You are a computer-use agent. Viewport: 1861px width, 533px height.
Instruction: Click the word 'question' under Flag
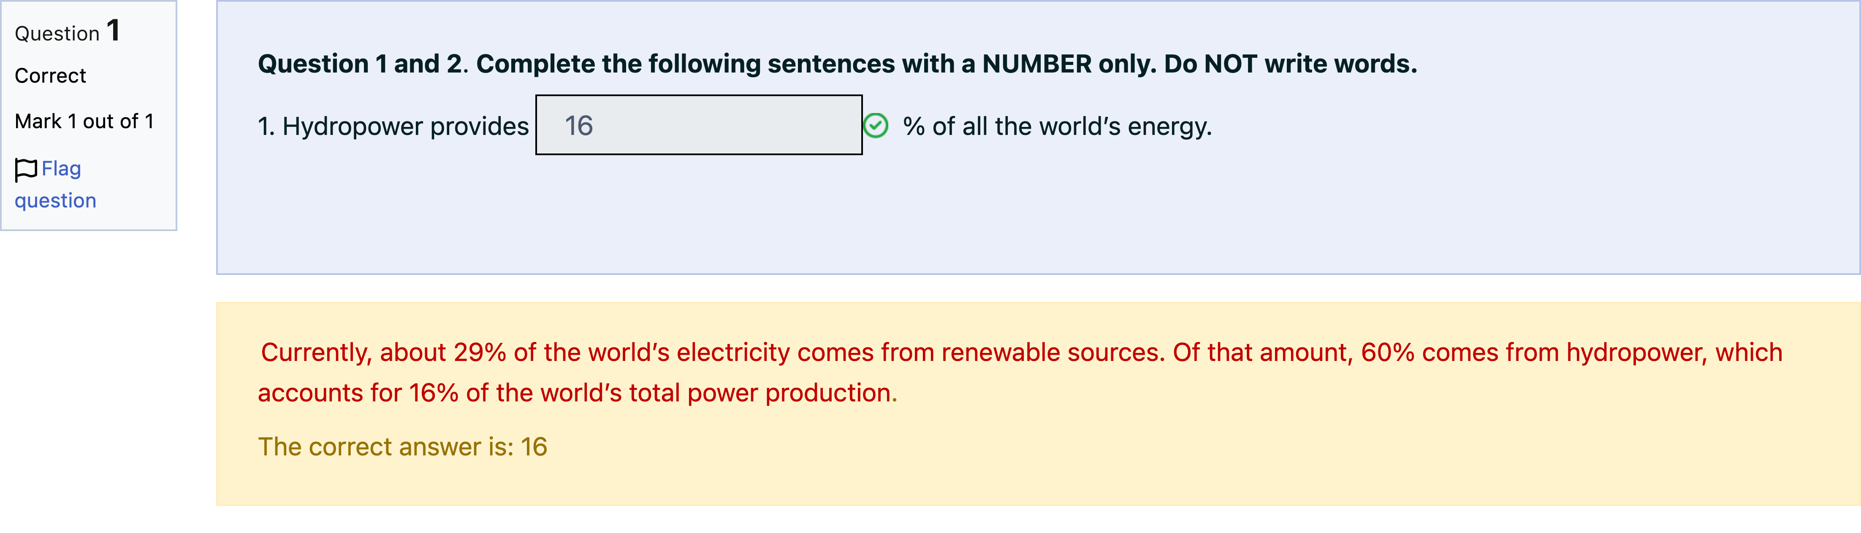(x=56, y=200)
